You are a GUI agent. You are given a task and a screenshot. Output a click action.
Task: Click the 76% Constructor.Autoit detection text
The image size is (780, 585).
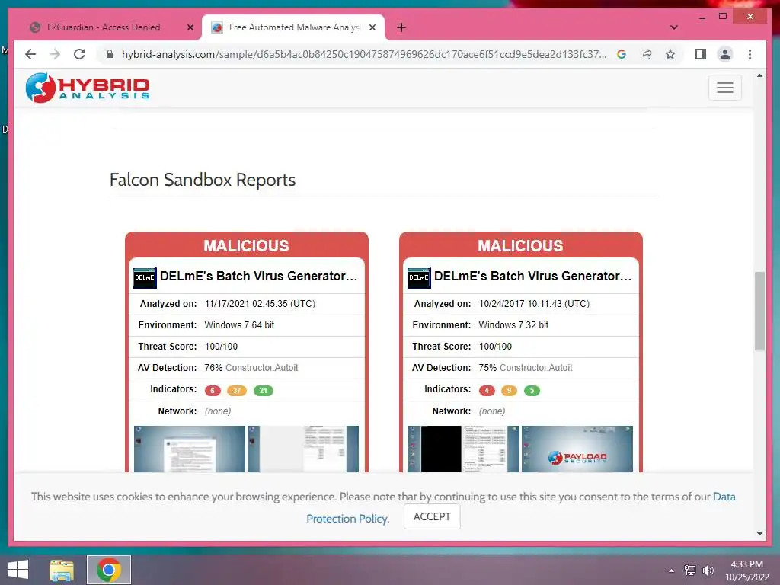251,368
